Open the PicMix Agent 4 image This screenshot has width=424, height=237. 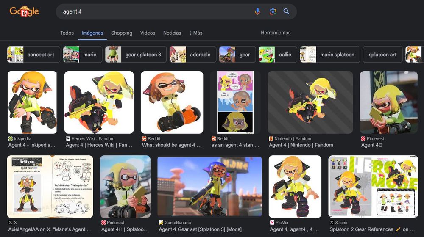295,187
